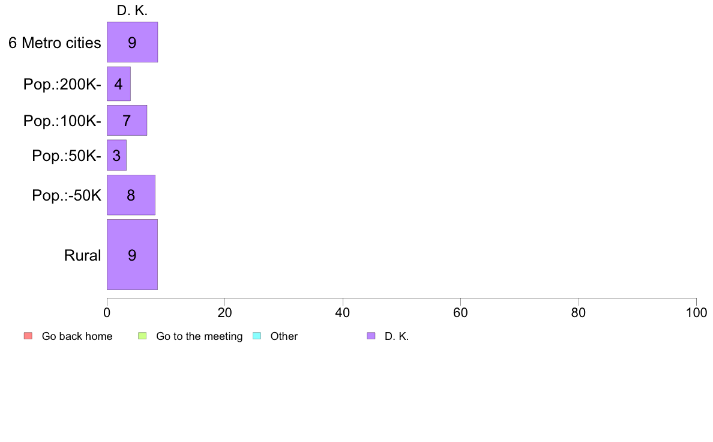Click the red Go back home legend swatch
Image resolution: width=713 pixels, height=442 pixels.
pos(28,336)
